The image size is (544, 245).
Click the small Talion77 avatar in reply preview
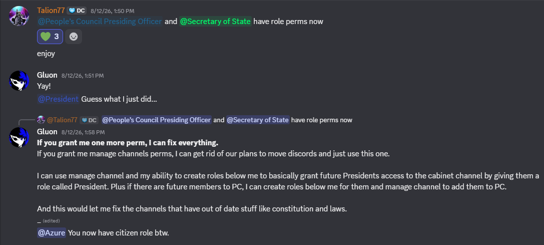[41, 120]
